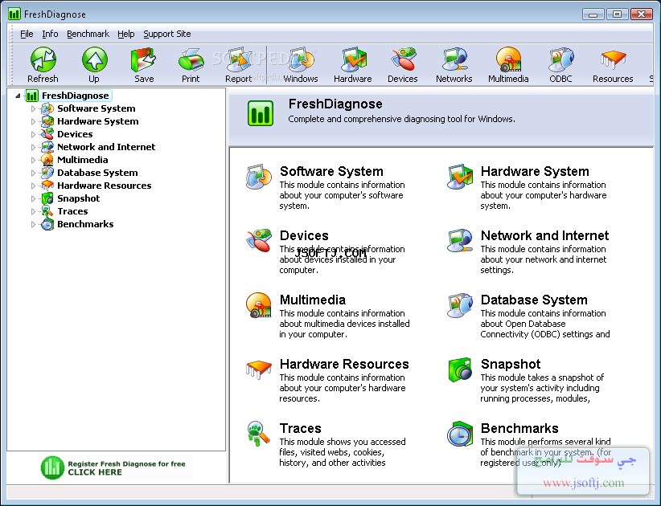The width and height of the screenshot is (661, 506).
Task: Expand the Traces tree node
Action: pyautogui.click(x=33, y=211)
